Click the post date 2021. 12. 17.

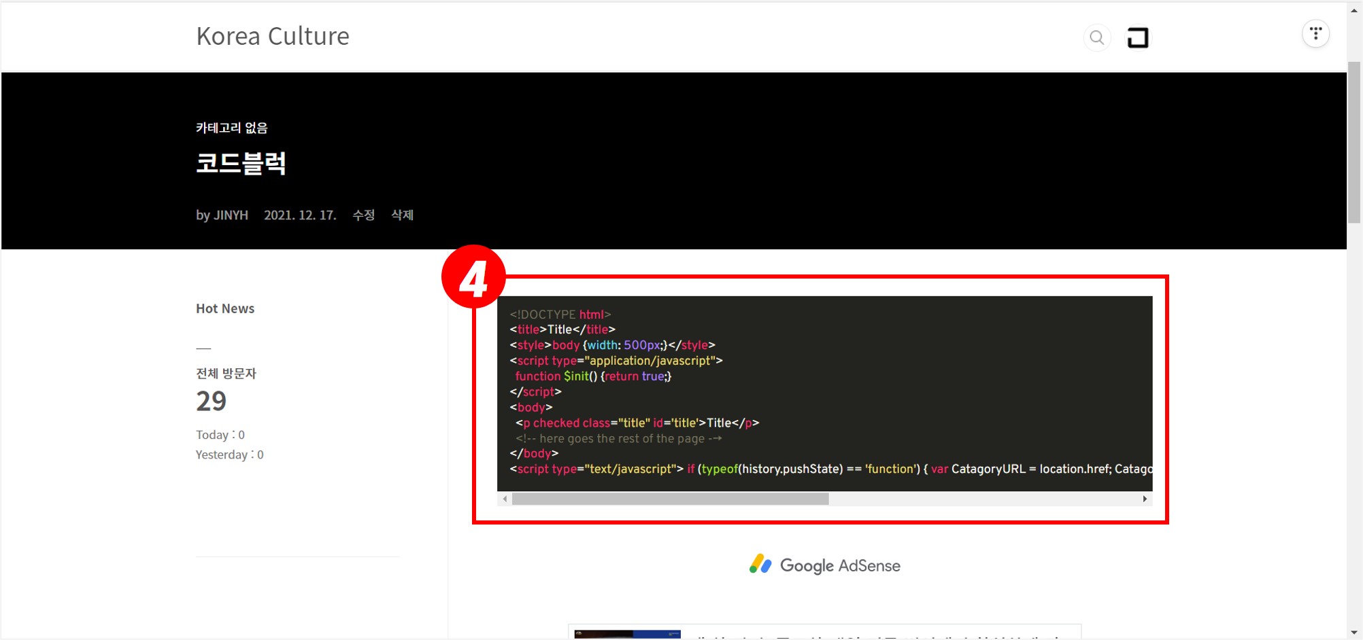point(300,215)
